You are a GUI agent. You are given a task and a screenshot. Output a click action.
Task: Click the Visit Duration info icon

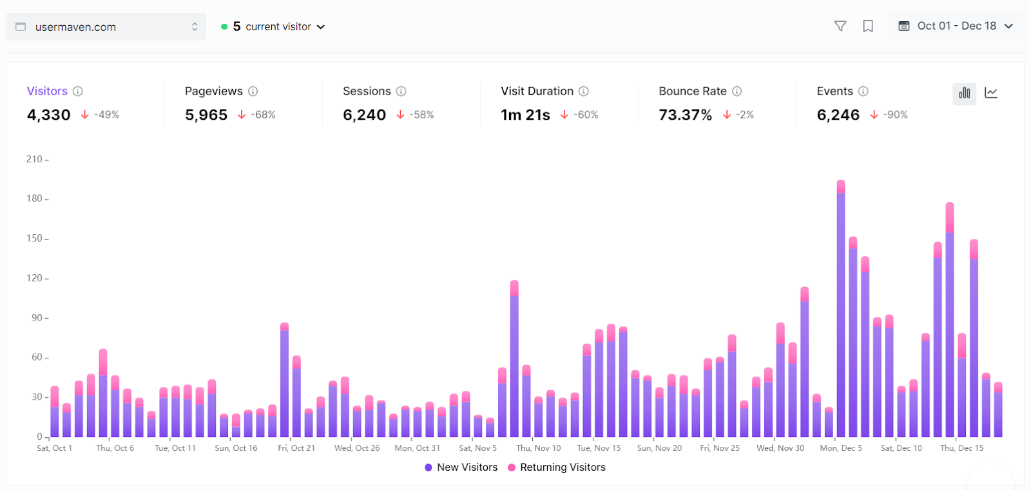(x=584, y=91)
